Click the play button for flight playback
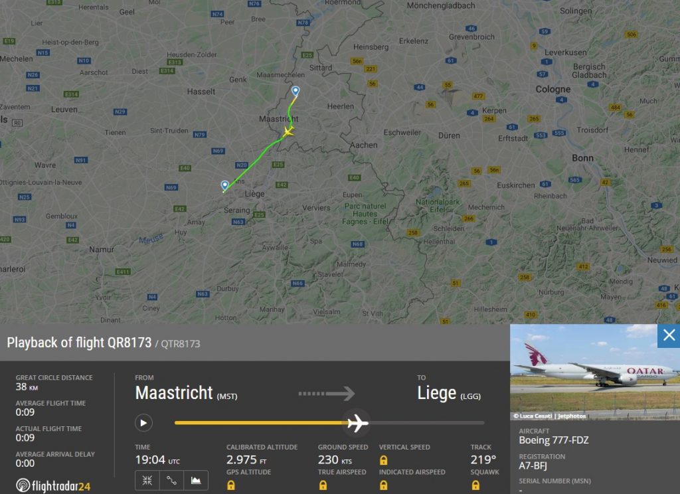Screen dimensions: 680x494 tap(143, 423)
